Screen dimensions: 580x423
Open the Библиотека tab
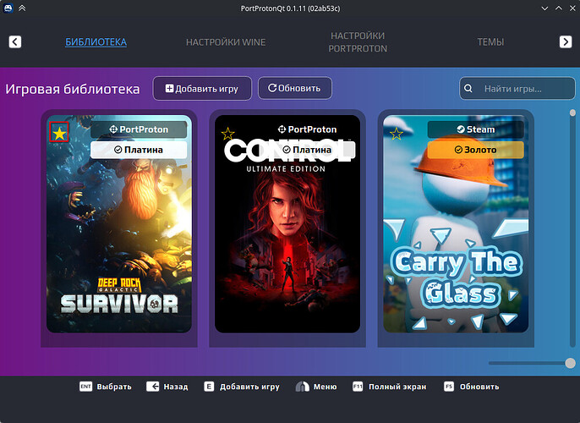point(96,42)
